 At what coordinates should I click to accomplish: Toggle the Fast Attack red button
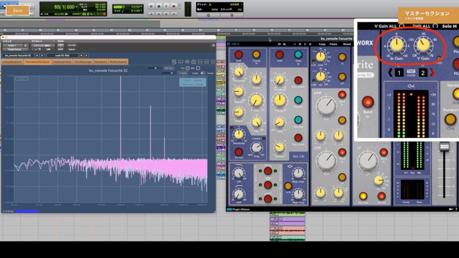tap(298, 80)
